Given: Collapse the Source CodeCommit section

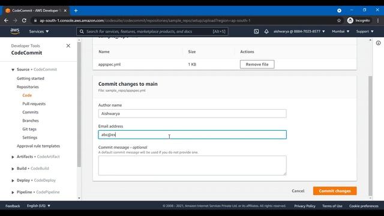Looking at the screenshot, I should 13,70.
